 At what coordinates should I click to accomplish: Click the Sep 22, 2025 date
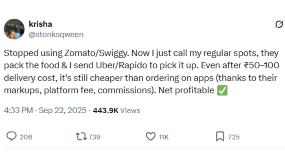[x=63, y=110]
